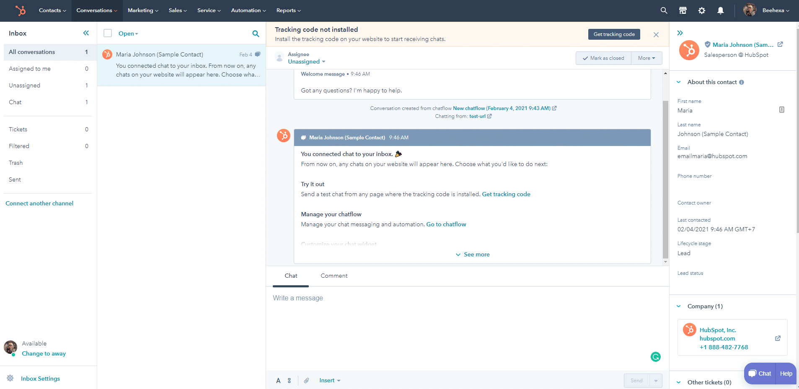Select the Assigned to me view
The width and height of the screenshot is (799, 389).
pos(49,69)
